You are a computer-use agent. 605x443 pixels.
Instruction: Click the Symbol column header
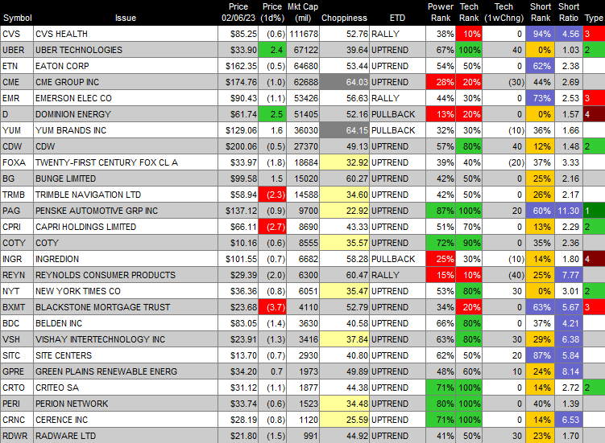click(18, 18)
